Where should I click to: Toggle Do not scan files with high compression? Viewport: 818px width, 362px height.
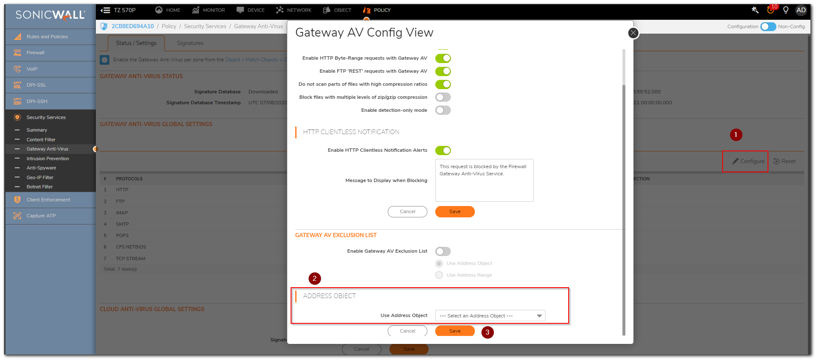pyautogui.click(x=443, y=85)
